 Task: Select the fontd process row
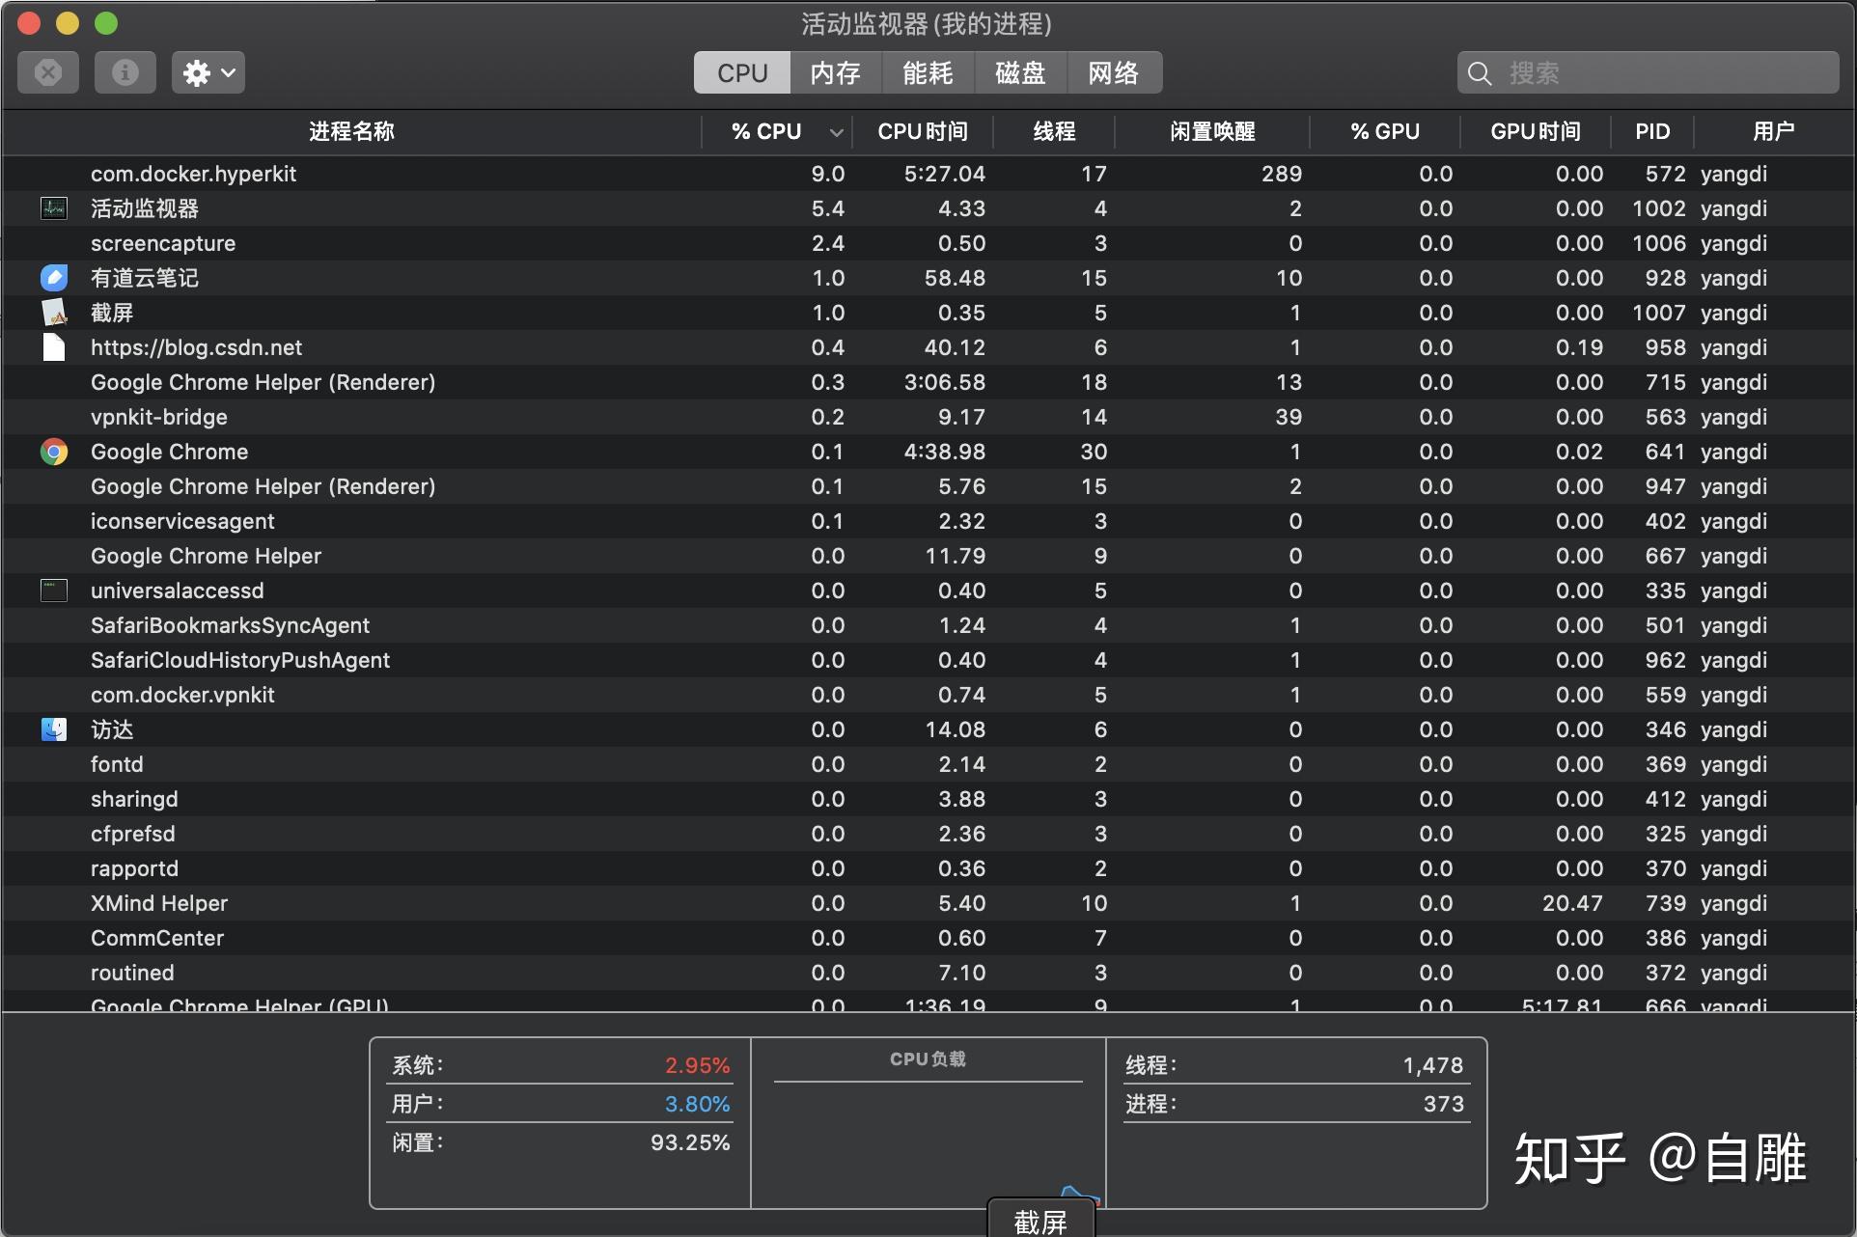pyautogui.click(x=928, y=764)
